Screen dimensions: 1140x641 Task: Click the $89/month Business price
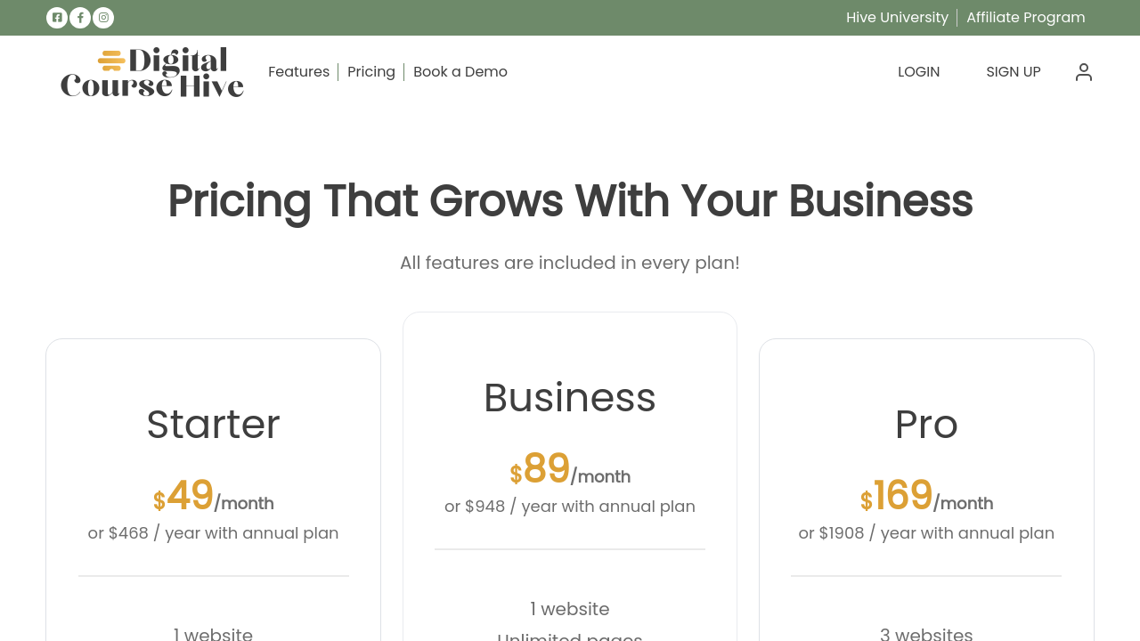point(570,470)
